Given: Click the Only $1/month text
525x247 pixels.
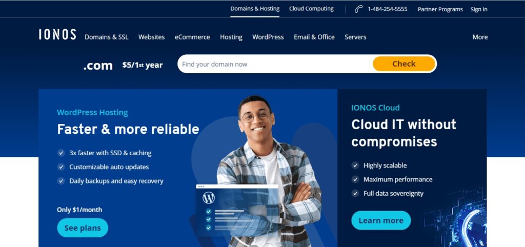Looking at the screenshot, I should (x=79, y=210).
